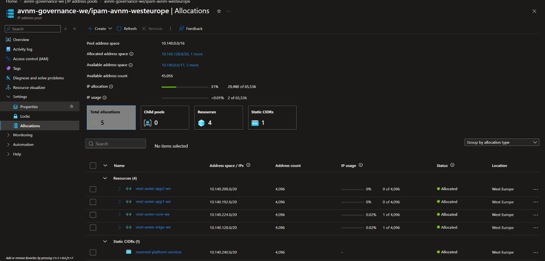The image size is (545, 261).
Task: Click the info icon next to IP usage column header
Action: point(361,165)
